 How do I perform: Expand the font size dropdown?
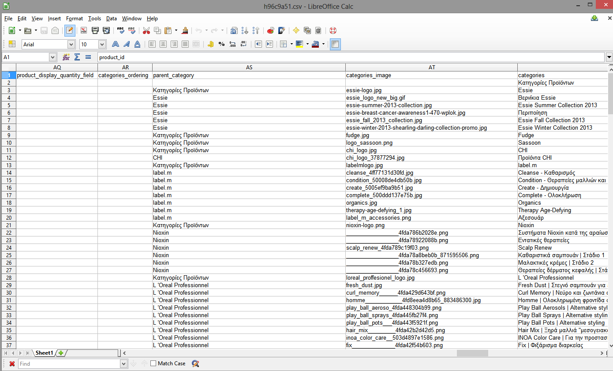pyautogui.click(x=102, y=44)
